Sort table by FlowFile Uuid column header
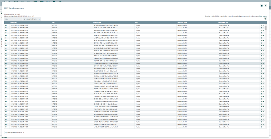This screenshot has height=139, width=271. (97, 23)
